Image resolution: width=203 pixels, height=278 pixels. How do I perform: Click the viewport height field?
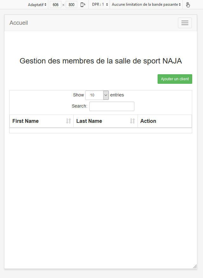(x=71, y=5)
